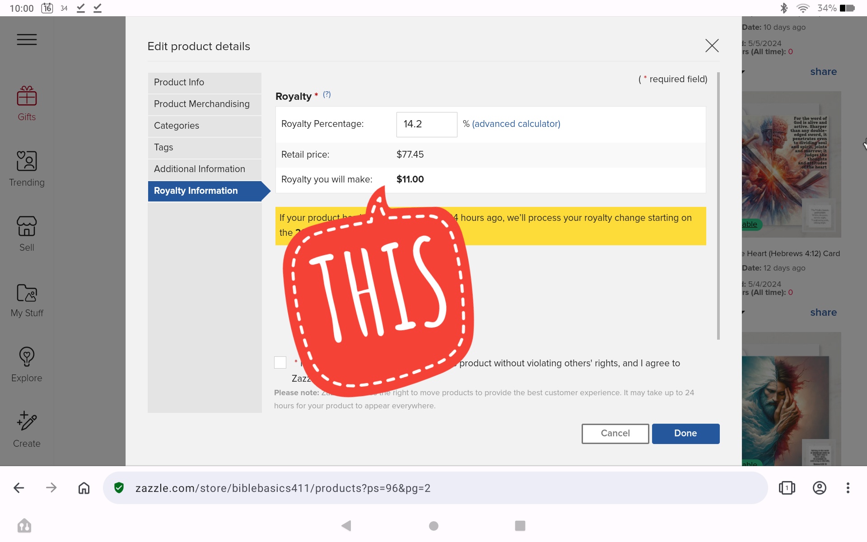867x542 pixels.
Task: Click the Done button
Action: 685,434
